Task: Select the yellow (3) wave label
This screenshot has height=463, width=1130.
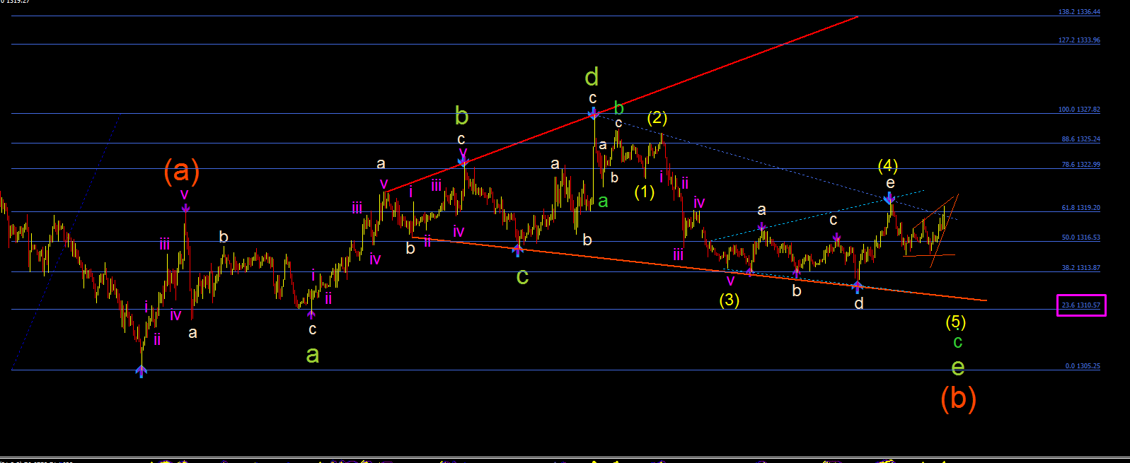Action: (x=730, y=300)
